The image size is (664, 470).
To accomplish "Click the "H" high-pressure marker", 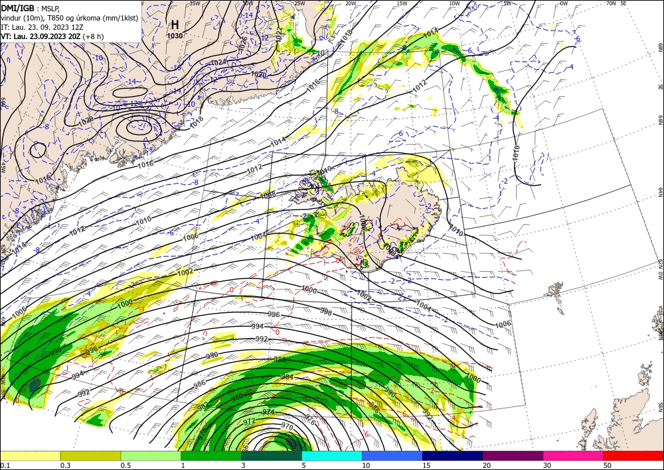I will click(175, 24).
